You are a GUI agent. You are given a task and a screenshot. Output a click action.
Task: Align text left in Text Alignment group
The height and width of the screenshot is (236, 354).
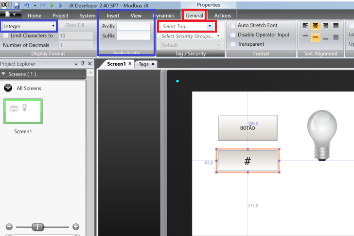pos(305,26)
